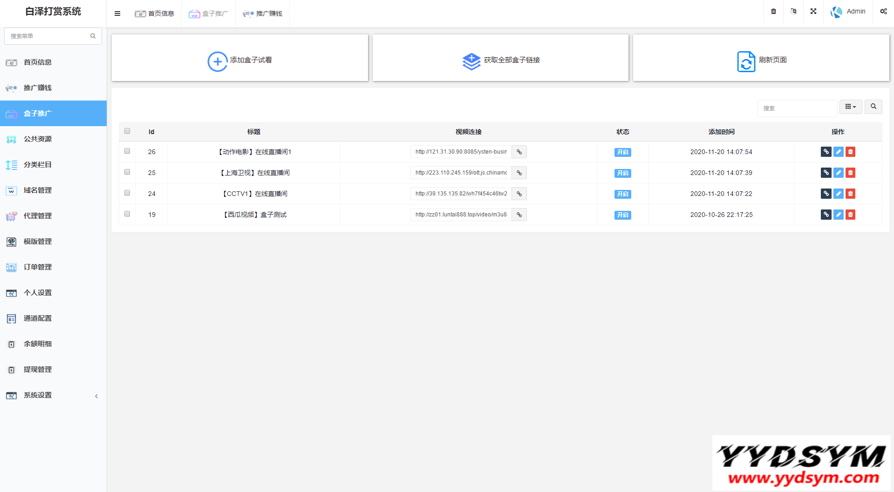Click the delete button for row 26
This screenshot has height=492, width=894.
click(x=850, y=152)
